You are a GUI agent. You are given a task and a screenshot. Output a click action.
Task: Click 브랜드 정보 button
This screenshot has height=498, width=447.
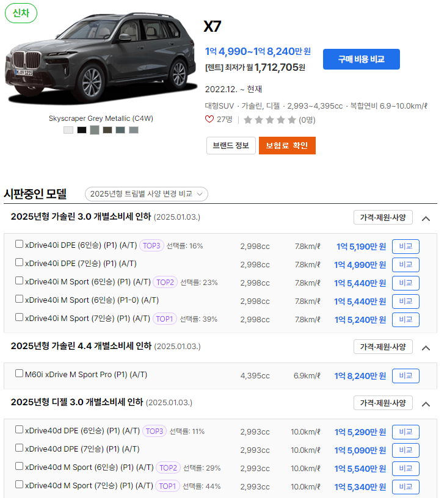tap(231, 145)
